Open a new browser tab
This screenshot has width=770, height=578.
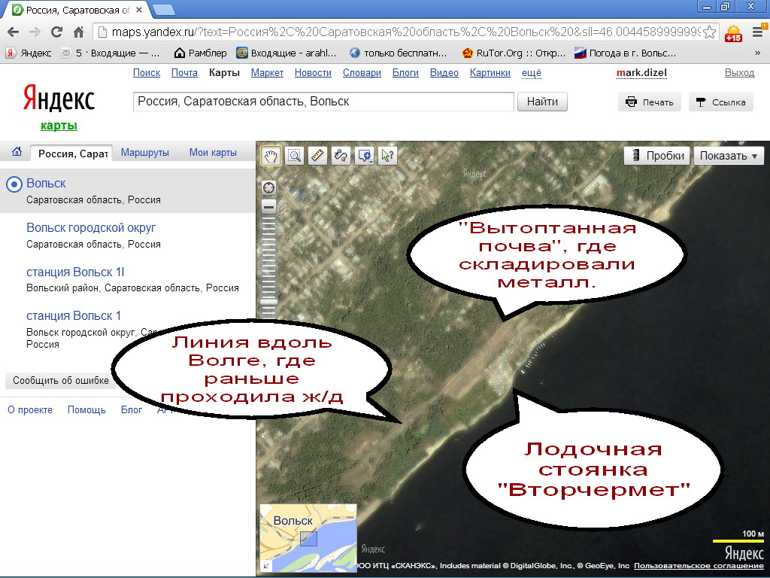(x=163, y=9)
